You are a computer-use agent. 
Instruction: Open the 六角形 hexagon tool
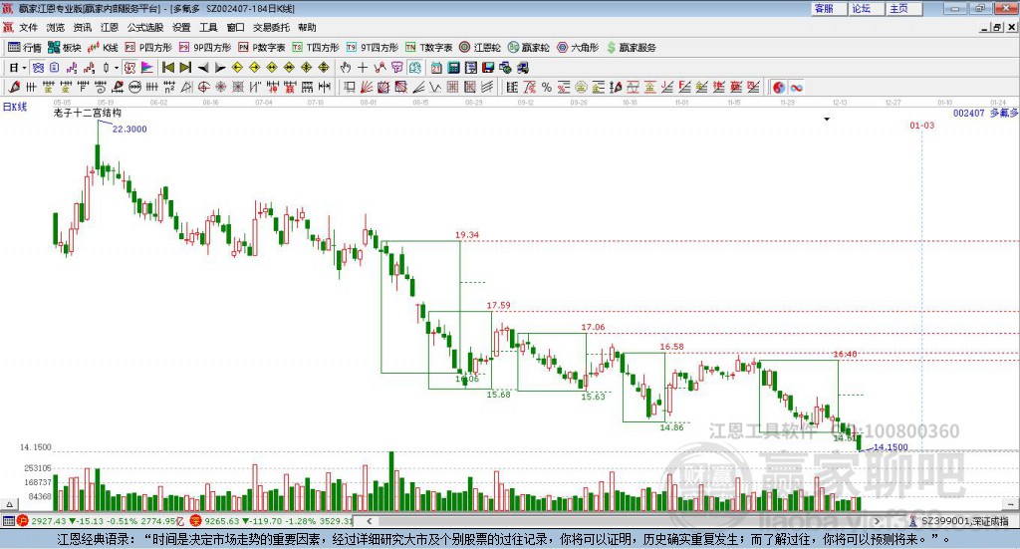coord(578,48)
